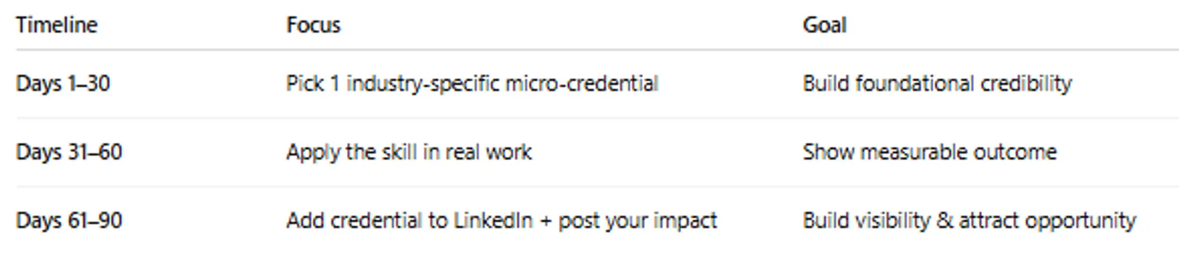Viewport: 1179px width, 266px height.
Task: Click the 'Show measurable outcome' cell
Action: click(x=929, y=152)
